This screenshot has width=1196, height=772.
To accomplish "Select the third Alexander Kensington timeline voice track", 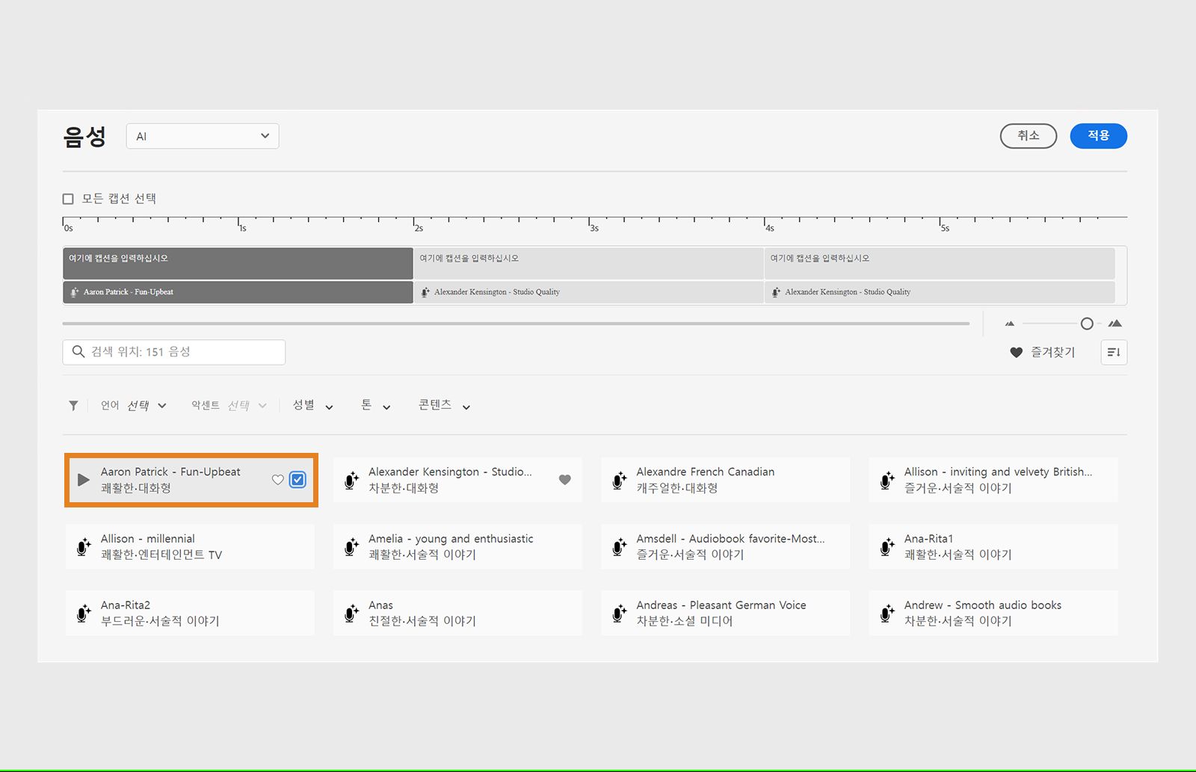I will [x=940, y=292].
